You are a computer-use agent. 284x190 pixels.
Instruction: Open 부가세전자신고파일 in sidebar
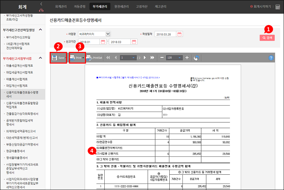(x=18, y=37)
